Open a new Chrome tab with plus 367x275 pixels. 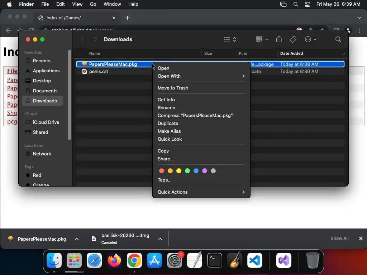(128, 18)
